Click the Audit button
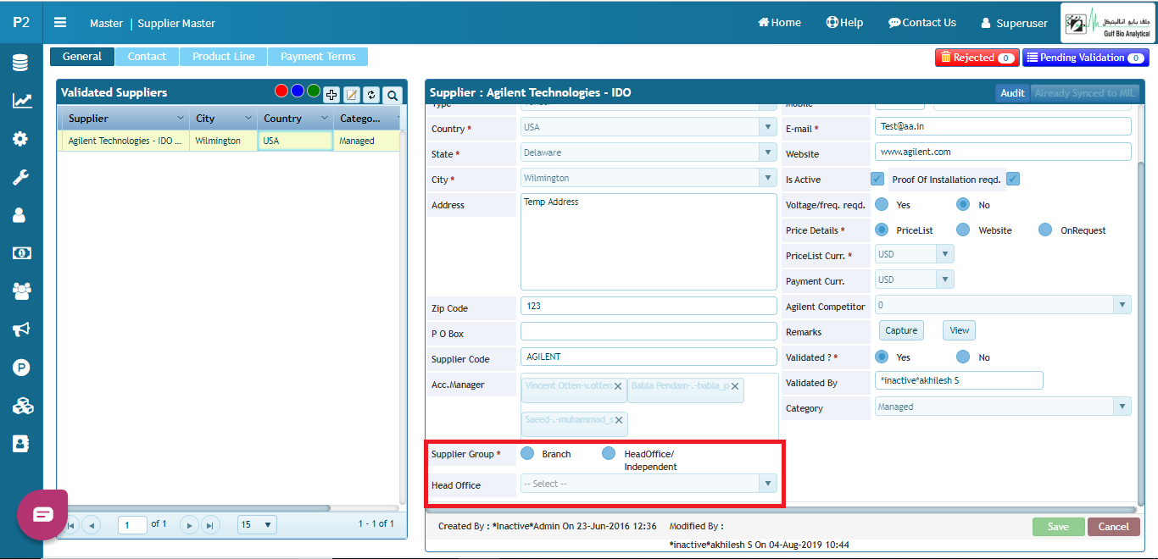The image size is (1158, 559). [1012, 93]
